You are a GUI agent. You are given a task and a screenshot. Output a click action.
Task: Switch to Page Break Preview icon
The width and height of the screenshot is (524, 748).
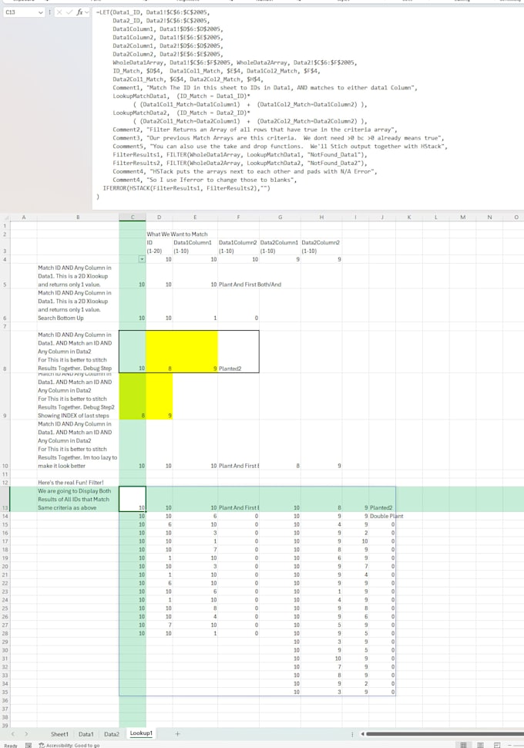click(x=497, y=745)
